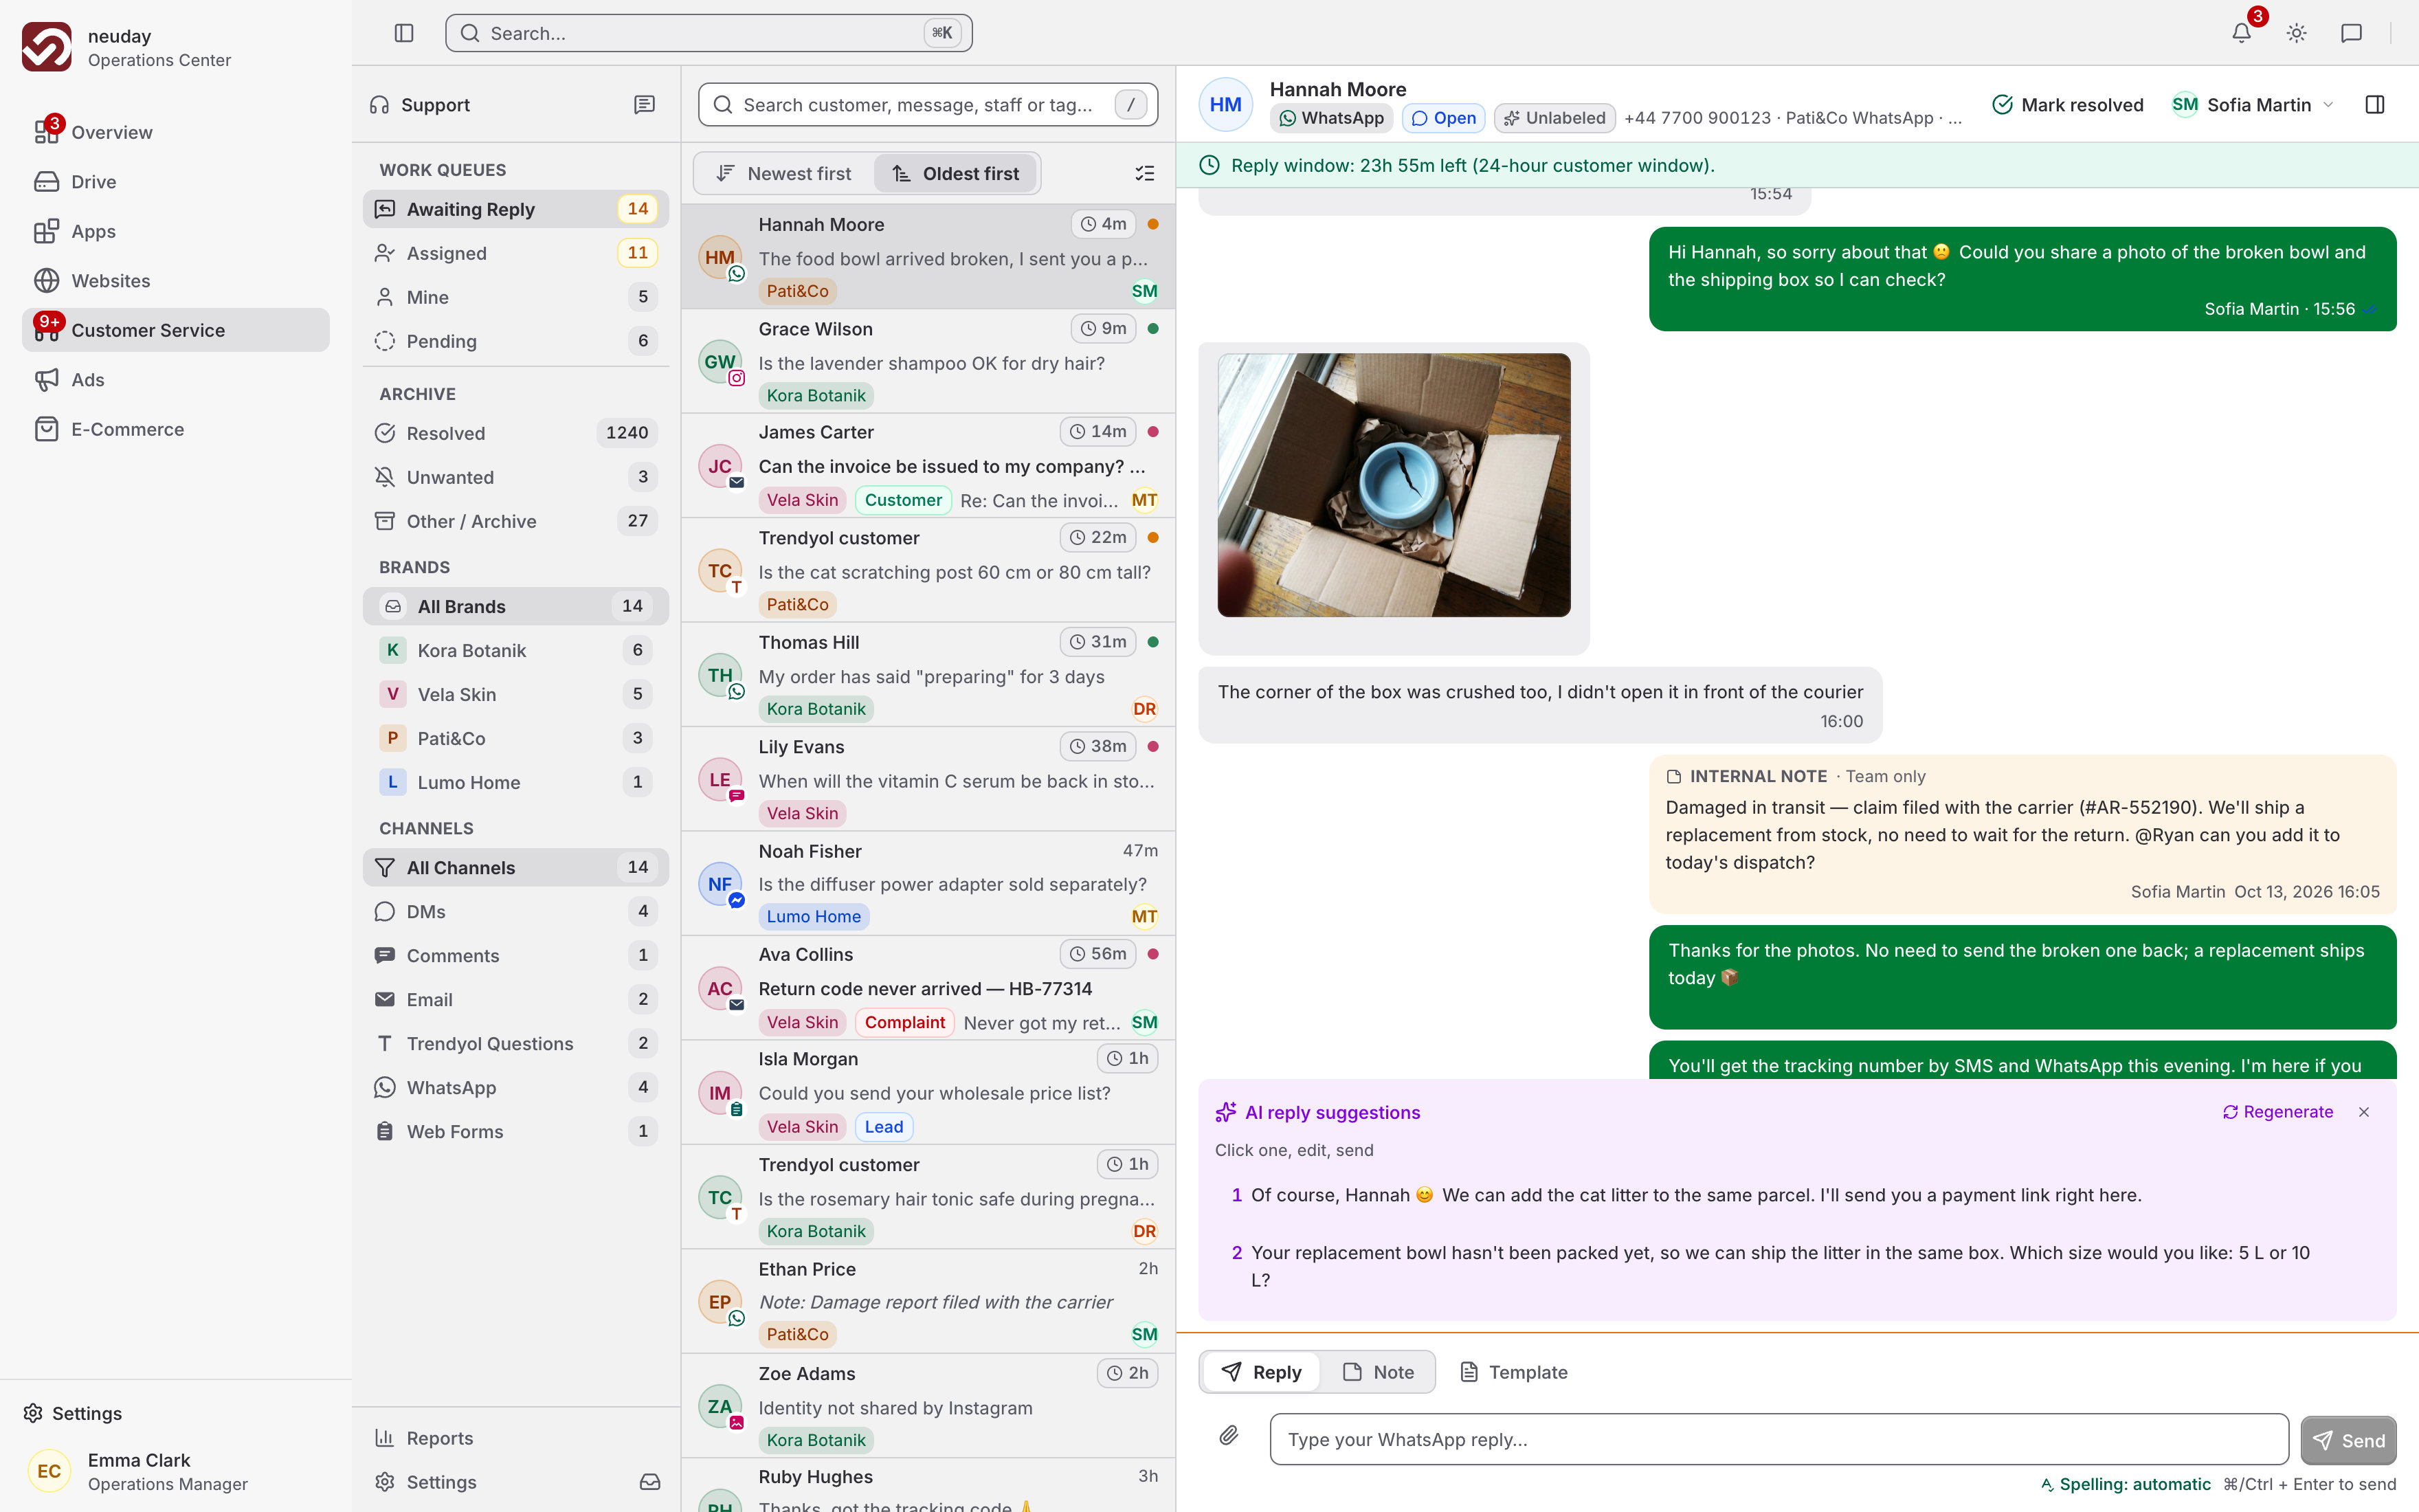This screenshot has height=1512, width=2419.
Task: Open Ads in the left navigation
Action: tap(176, 380)
